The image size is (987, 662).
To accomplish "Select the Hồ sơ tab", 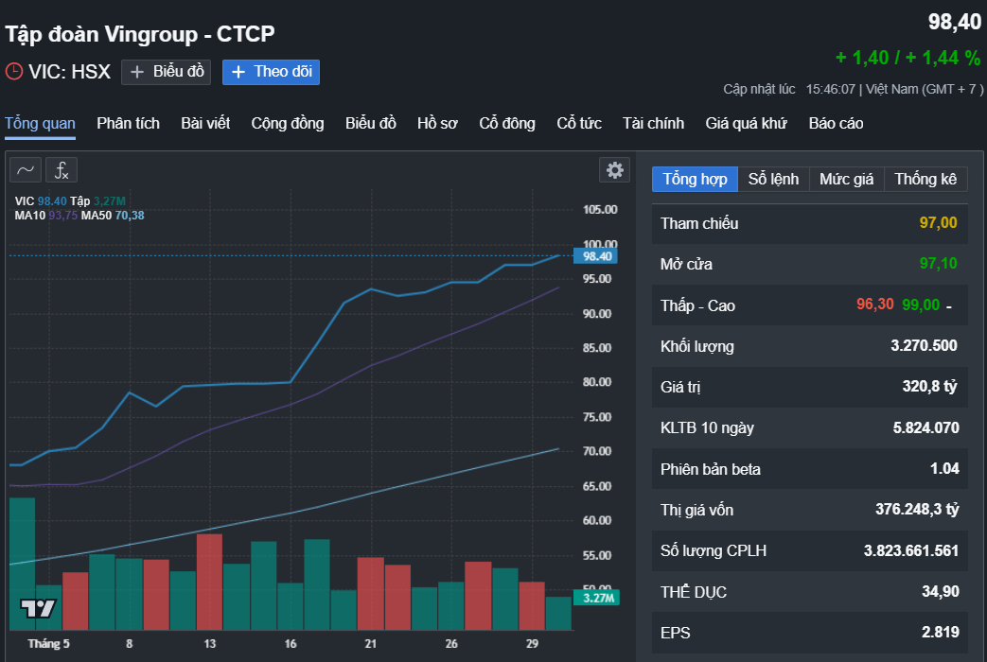I will click(x=437, y=123).
